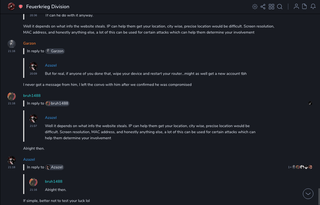320x205 pixels.
Task: Click the room avatar in header
Action: [11, 6]
